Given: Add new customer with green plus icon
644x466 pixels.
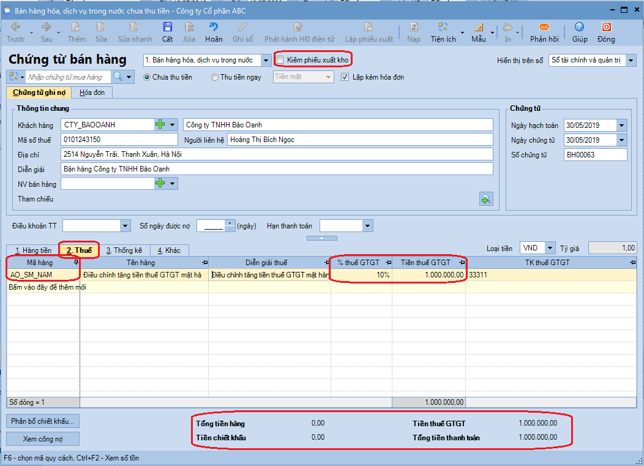Looking at the screenshot, I should [x=160, y=124].
